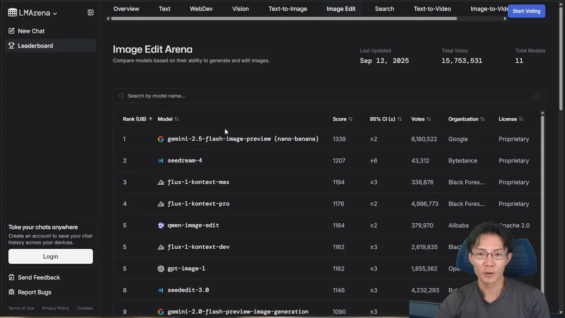This screenshot has width=565, height=318.
Task: Click the score value 1339
Action: coord(339,139)
